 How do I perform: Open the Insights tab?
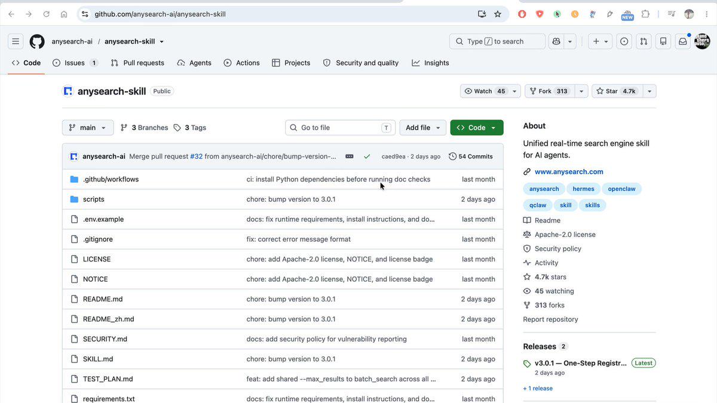(430, 63)
